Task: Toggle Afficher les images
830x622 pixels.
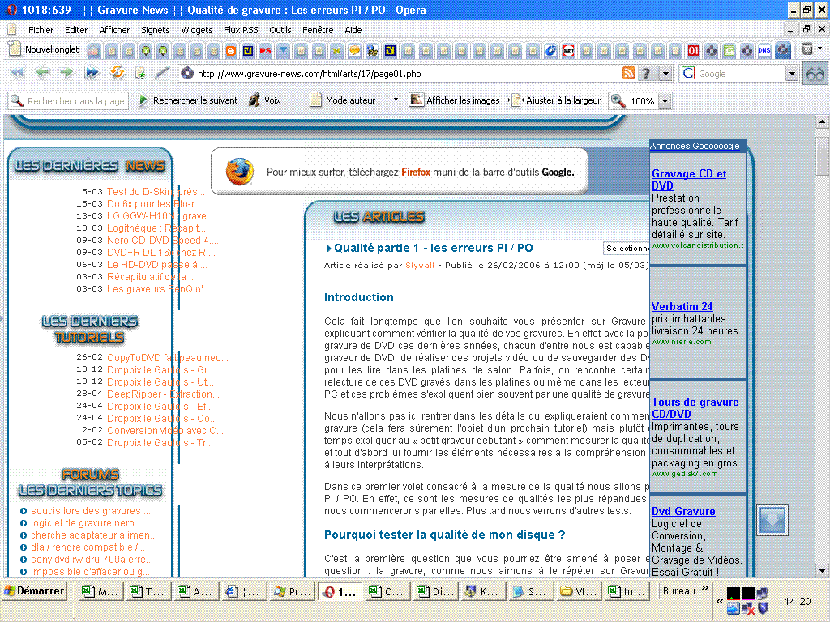Action: coord(454,100)
